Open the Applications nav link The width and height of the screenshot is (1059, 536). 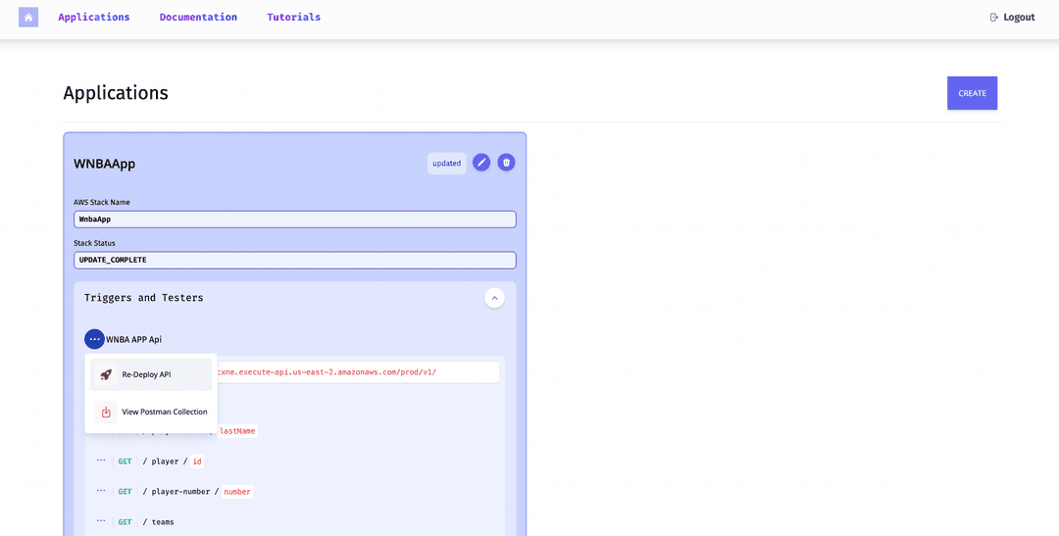(x=94, y=18)
